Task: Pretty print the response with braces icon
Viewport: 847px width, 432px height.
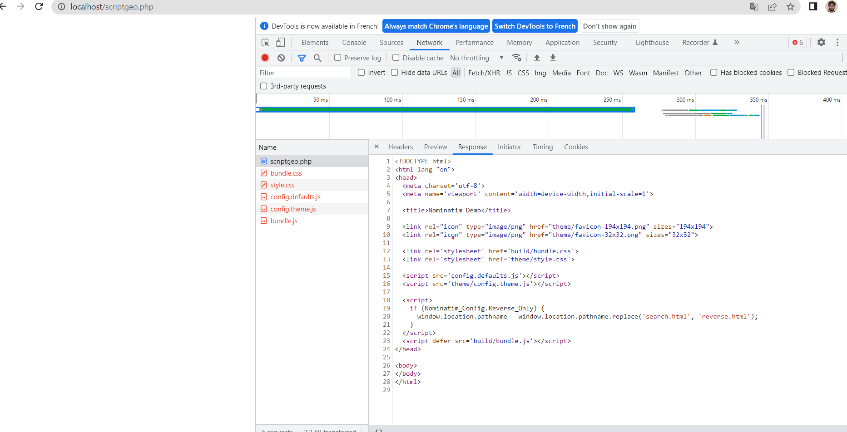Action: [379, 430]
